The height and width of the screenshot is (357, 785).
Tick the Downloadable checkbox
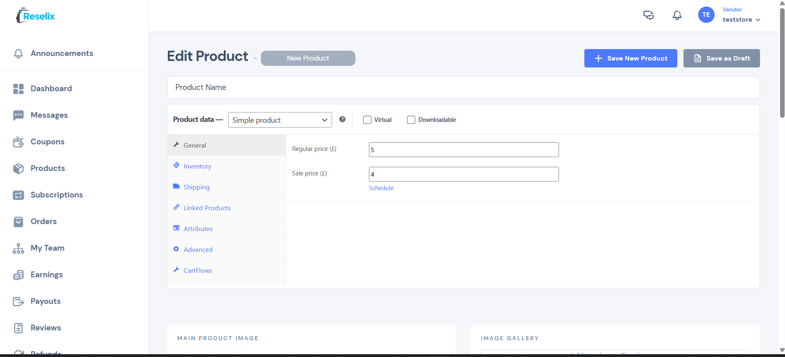point(411,120)
